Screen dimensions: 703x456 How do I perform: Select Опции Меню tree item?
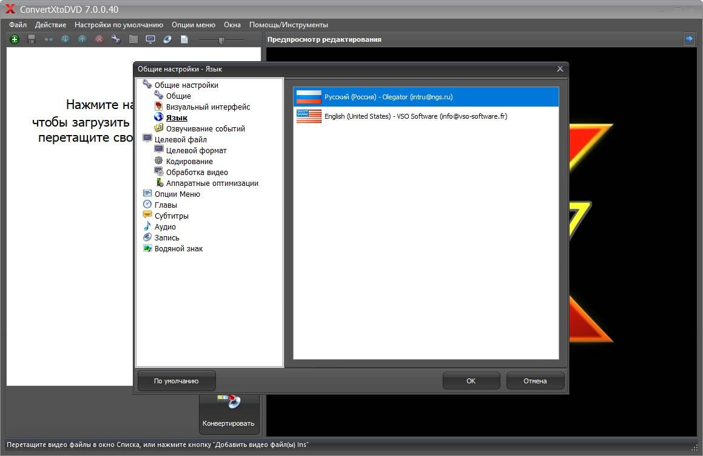(x=177, y=194)
